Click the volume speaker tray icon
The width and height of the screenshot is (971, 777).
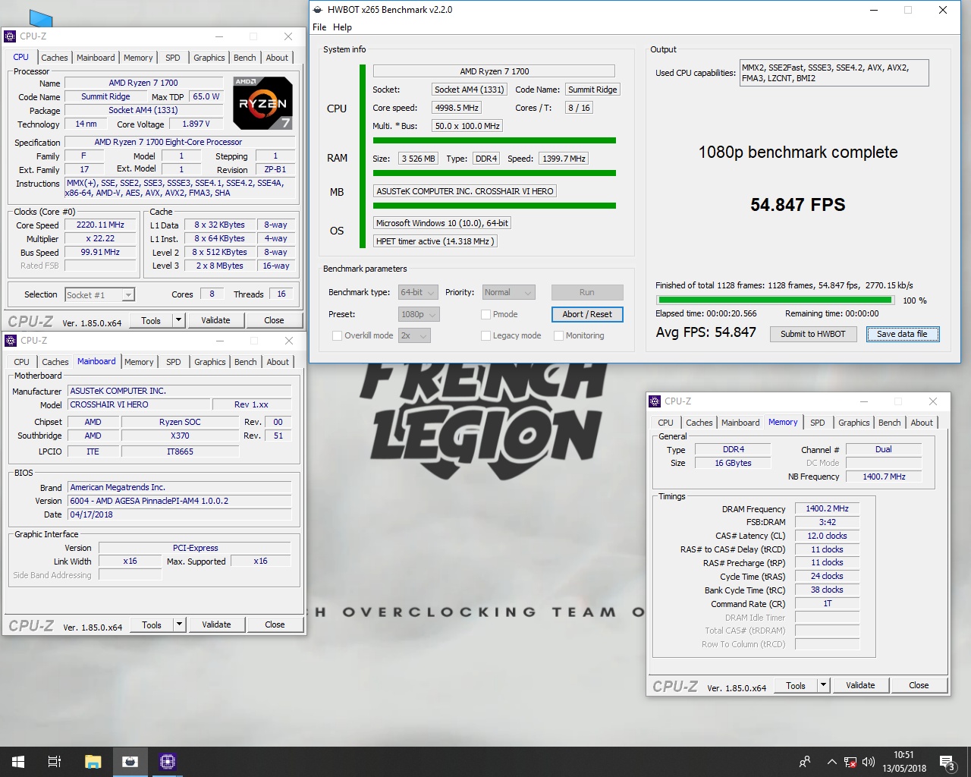(869, 762)
